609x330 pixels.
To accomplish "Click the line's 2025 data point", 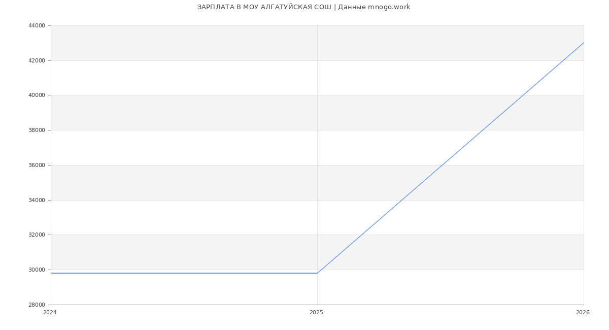I will 317,273.
